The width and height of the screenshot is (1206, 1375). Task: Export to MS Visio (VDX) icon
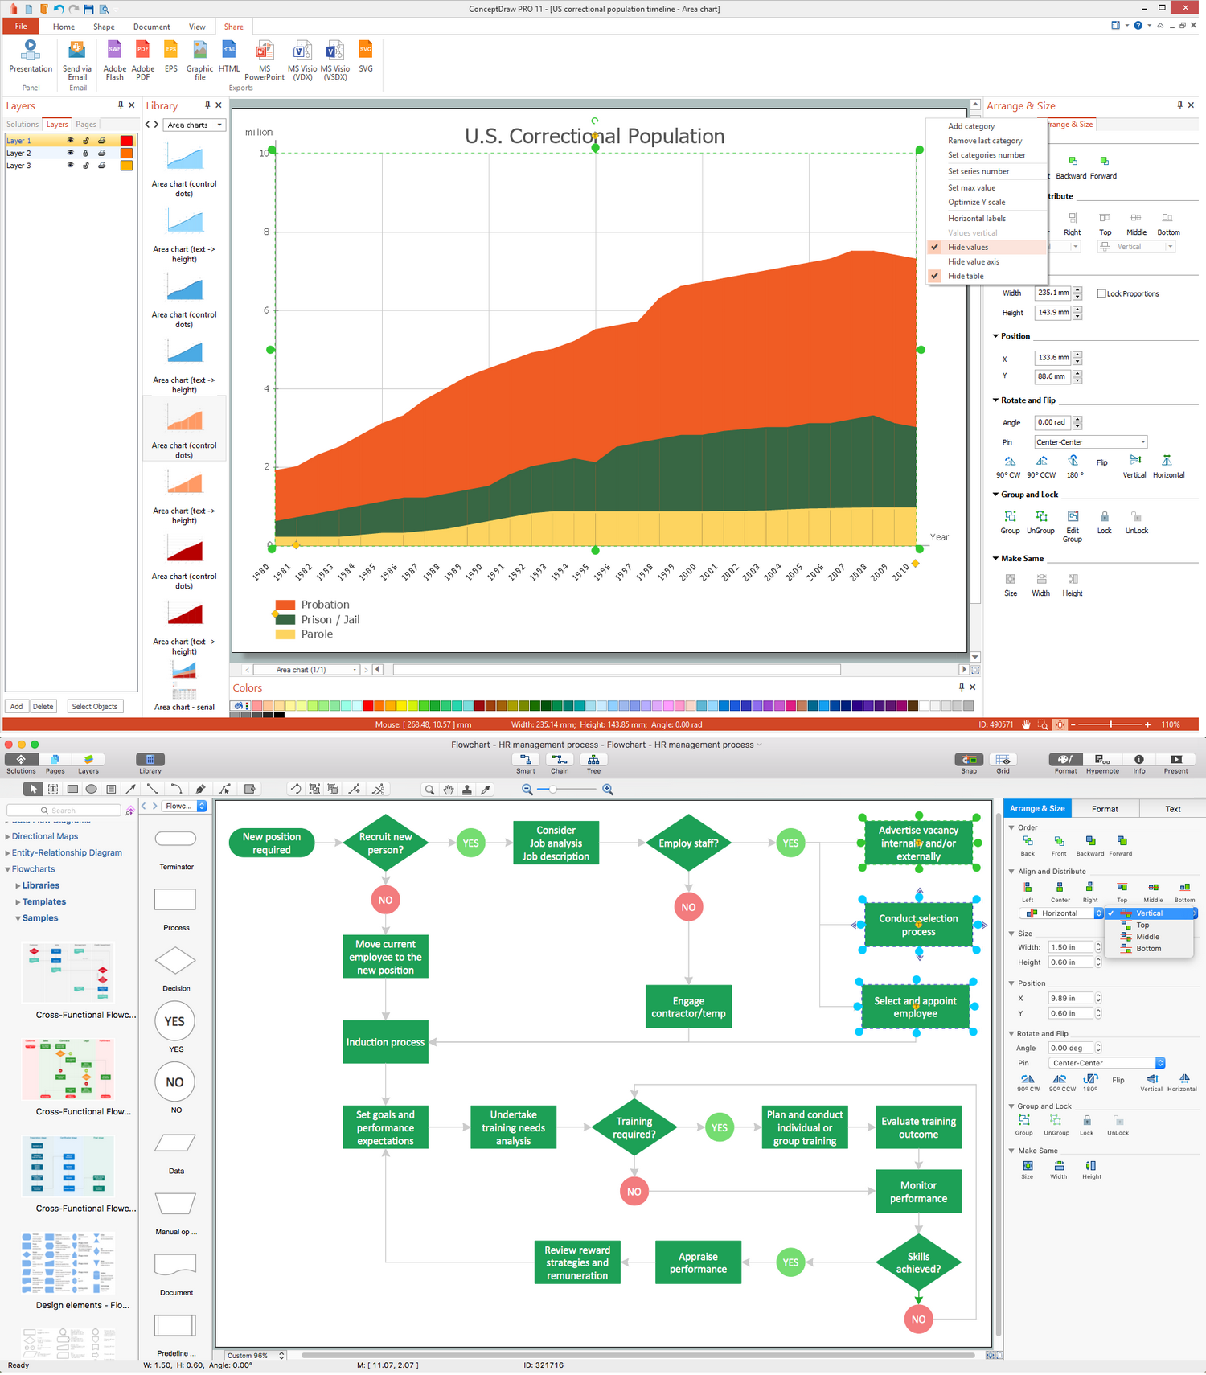[x=302, y=51]
